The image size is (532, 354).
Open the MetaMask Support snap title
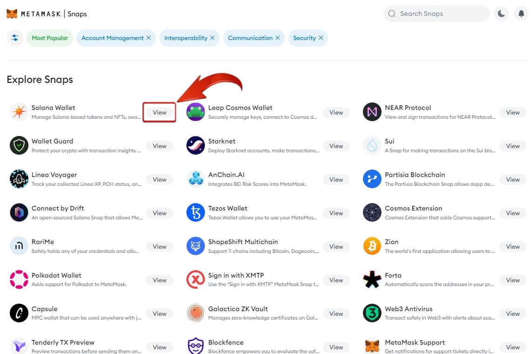click(x=415, y=342)
